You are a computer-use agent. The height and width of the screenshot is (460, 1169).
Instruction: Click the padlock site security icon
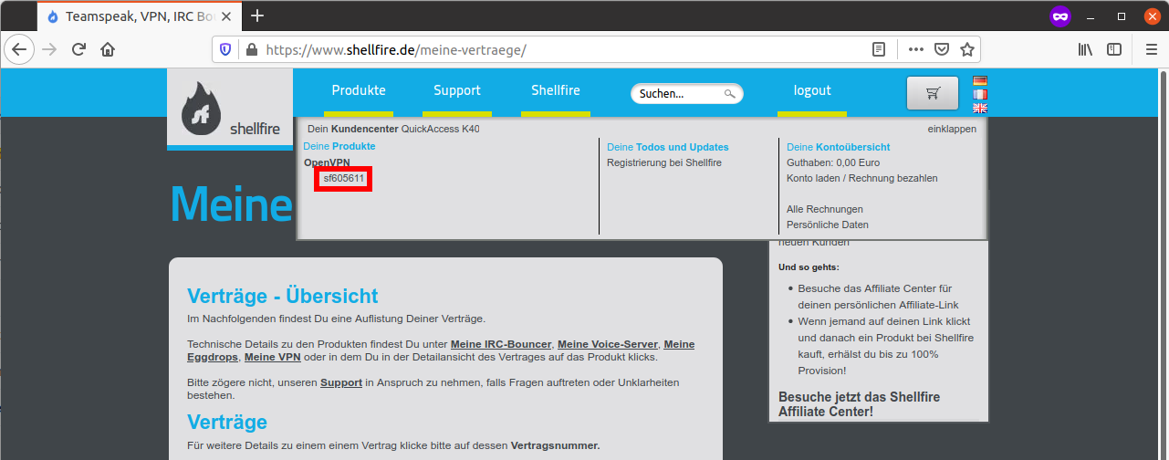pos(252,50)
